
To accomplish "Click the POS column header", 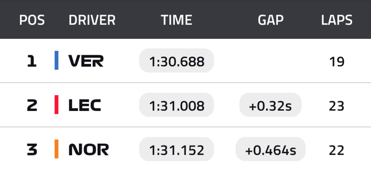I will pos(32,20).
